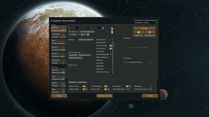
Task: Toggle the show clothing checkbox
Action: coord(157,23)
